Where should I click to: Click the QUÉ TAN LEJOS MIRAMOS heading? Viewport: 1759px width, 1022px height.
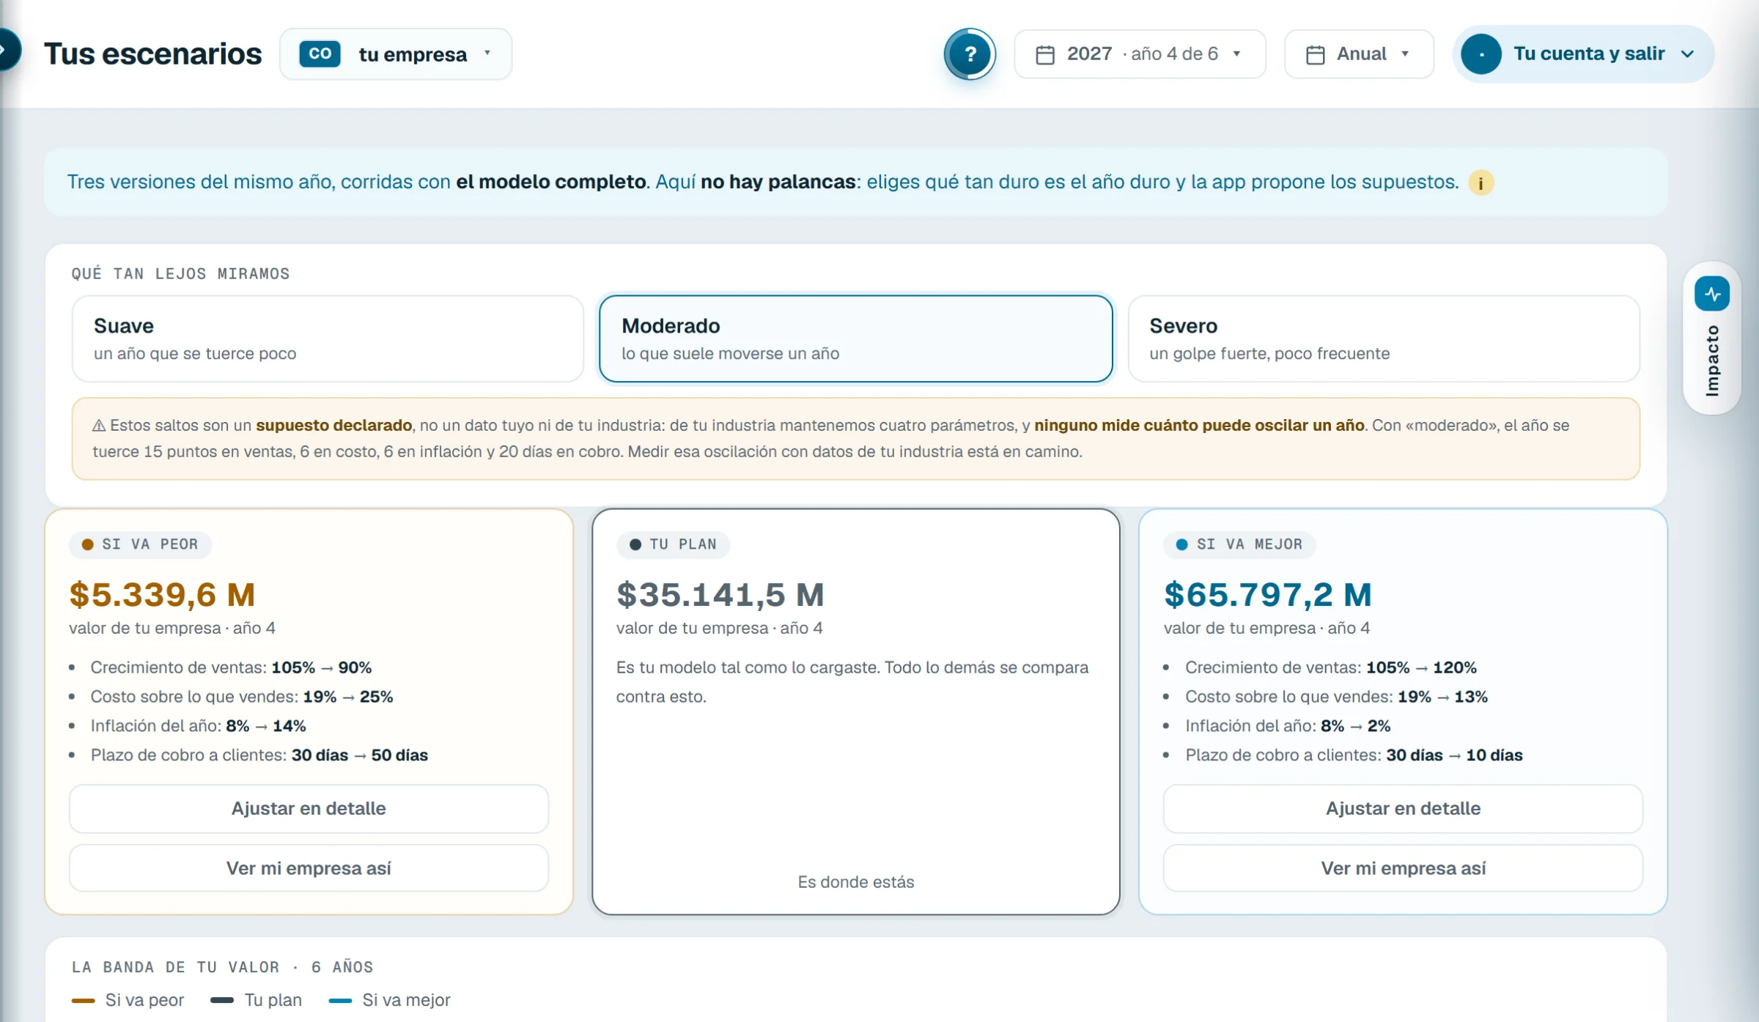coord(180,274)
